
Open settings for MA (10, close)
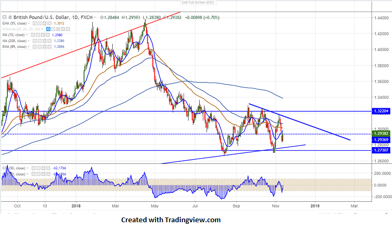pos(38,35)
